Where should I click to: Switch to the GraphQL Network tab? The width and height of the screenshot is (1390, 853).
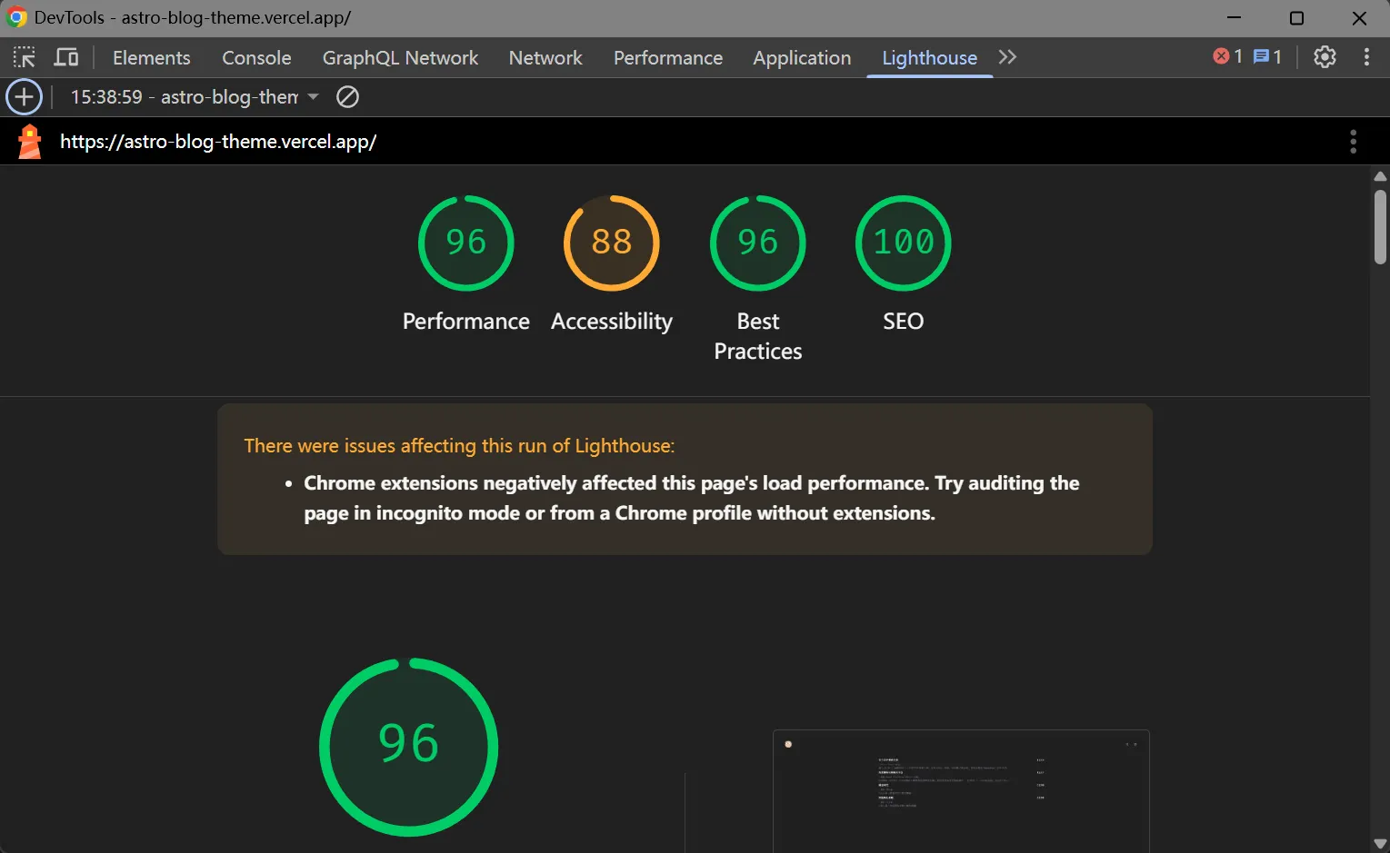400,58
